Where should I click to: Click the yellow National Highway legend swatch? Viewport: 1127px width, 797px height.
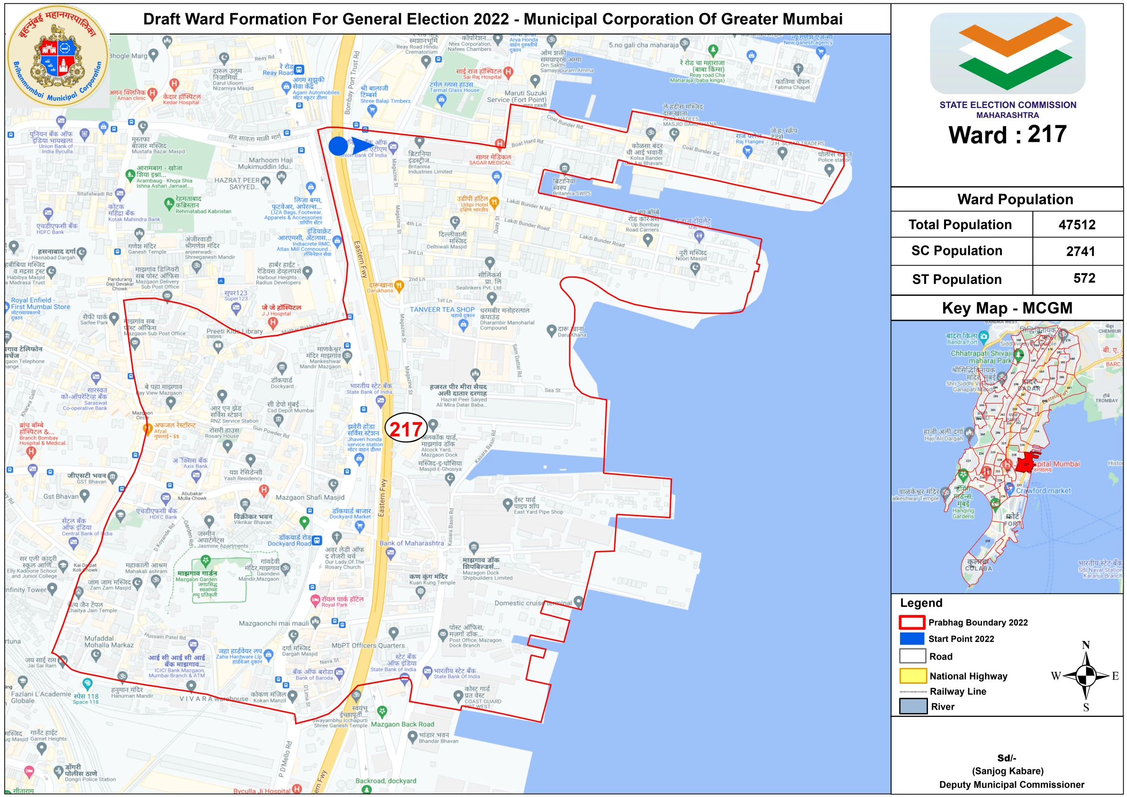coord(912,676)
